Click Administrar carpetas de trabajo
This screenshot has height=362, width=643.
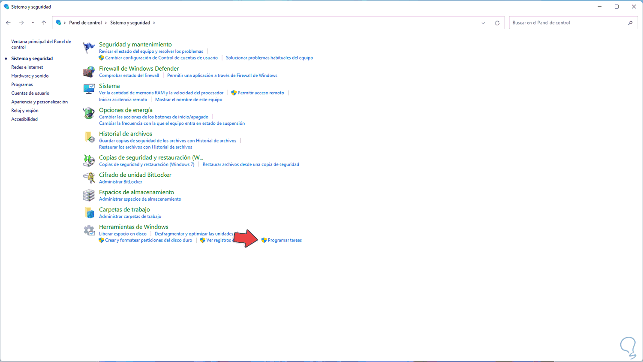pos(130,217)
